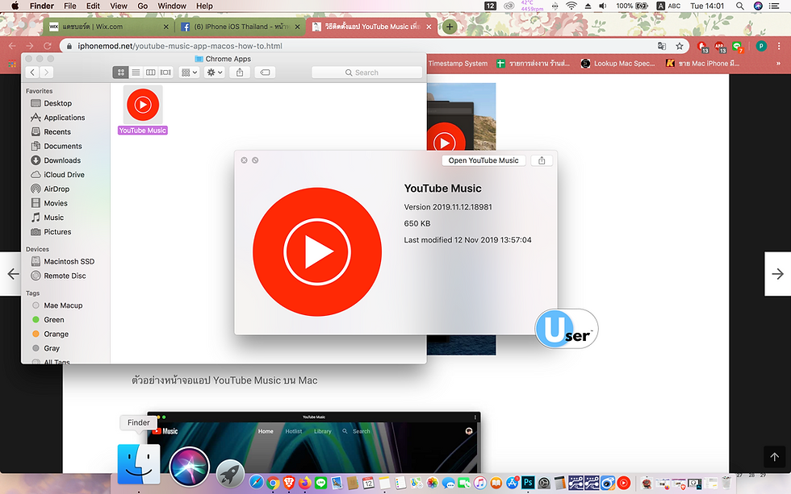Click the Chrome address bar URL
The image size is (791, 494).
coord(179,46)
